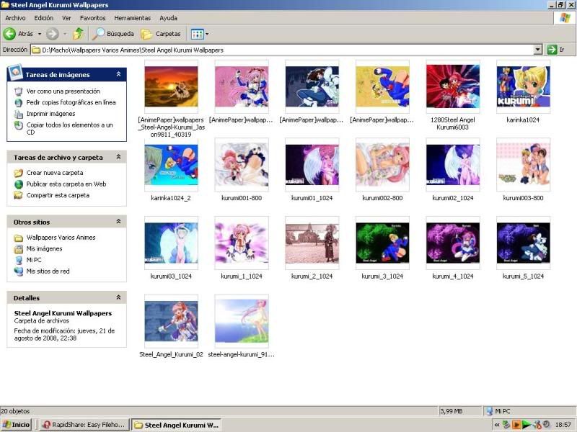Open the Inicio start menu
Screen dimensions: 577x432
pyautogui.click(x=16, y=425)
